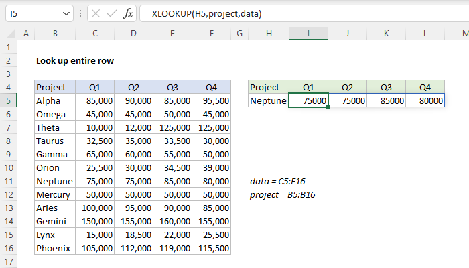Select Gemini's Q3 value 160,000

click(x=173, y=221)
